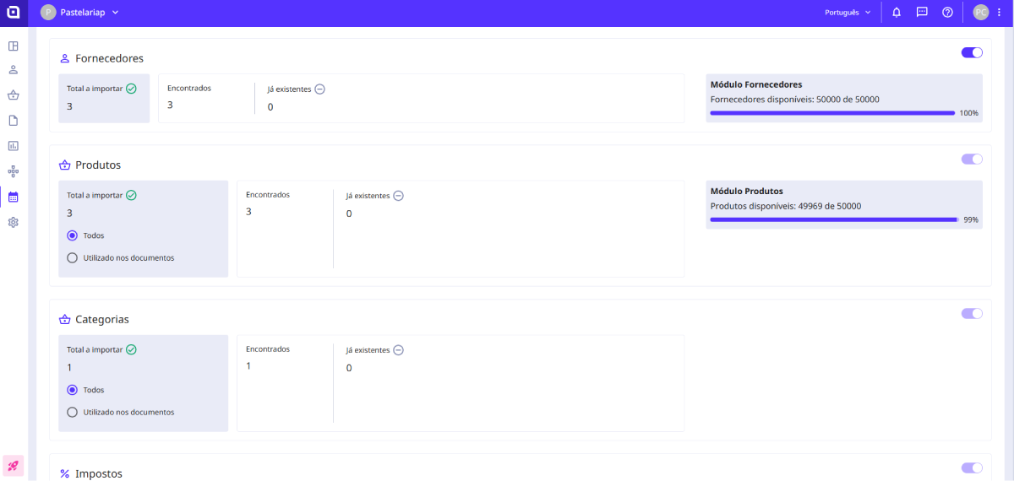The height and width of the screenshot is (481, 1014).
Task: Select 'Todos' radio under Categorias
Action: click(x=73, y=390)
